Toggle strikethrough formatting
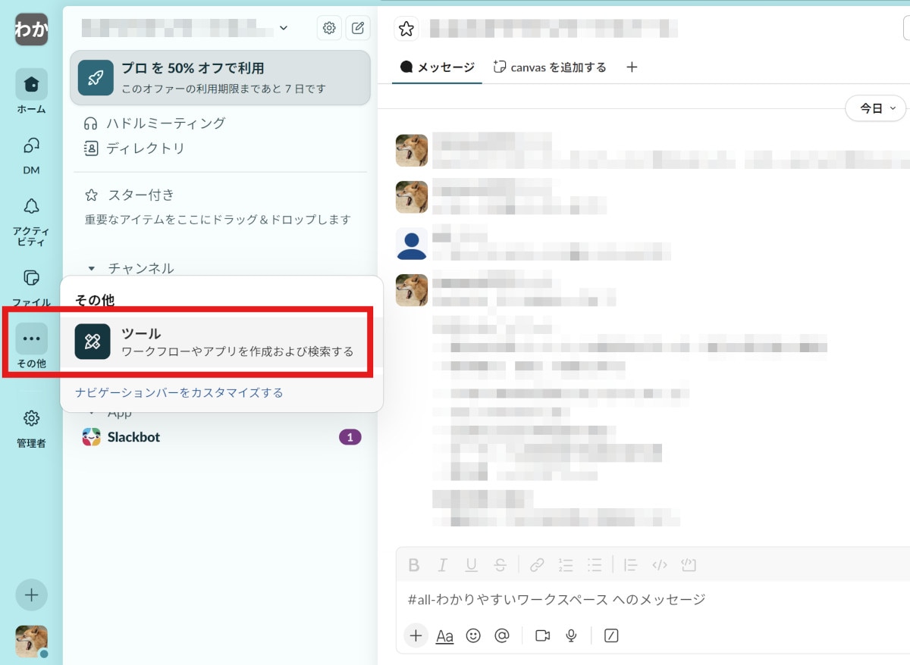Viewport: 910px width, 665px height. point(500,565)
